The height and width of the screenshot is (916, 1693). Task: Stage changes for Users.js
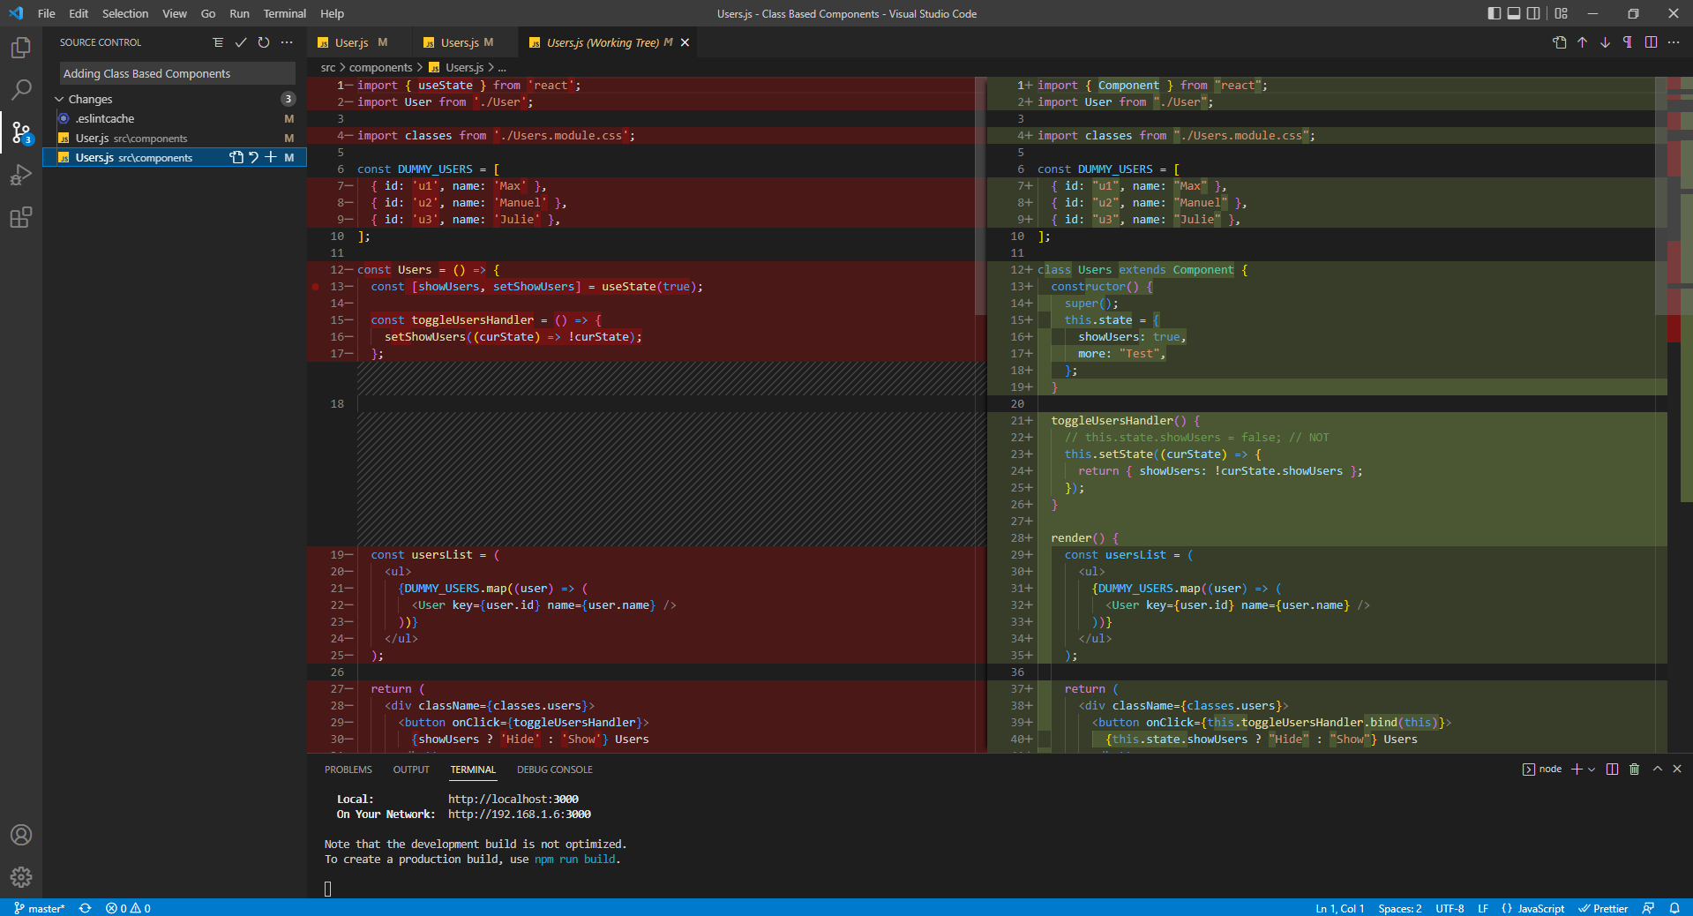pyautogui.click(x=271, y=157)
